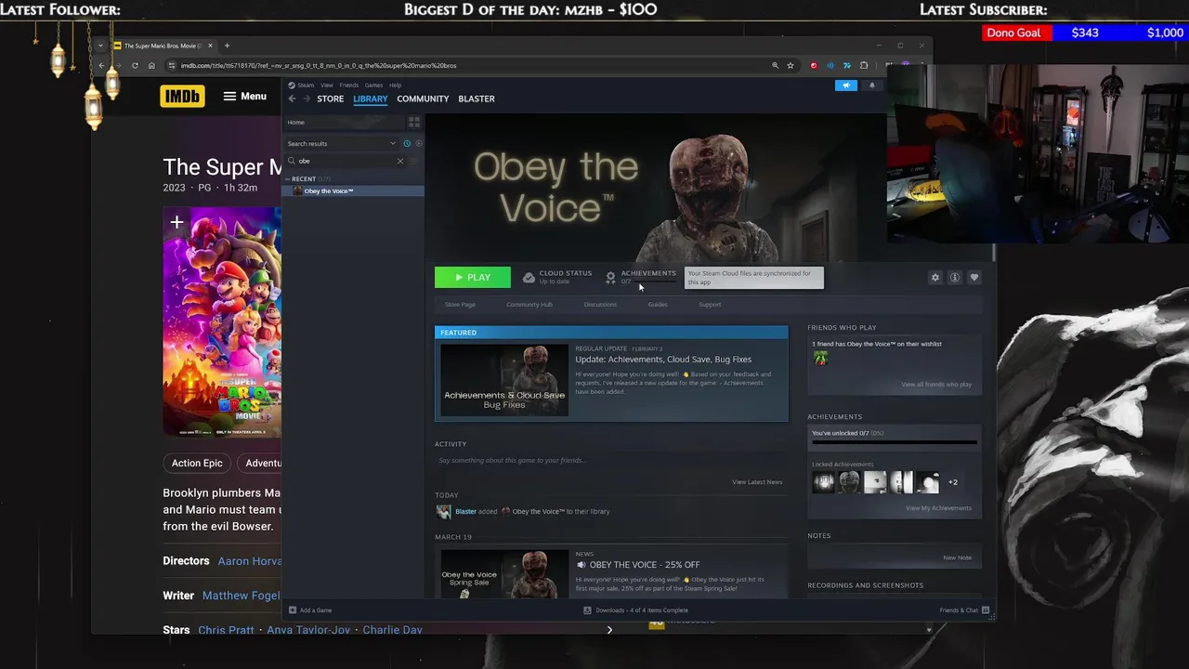1189x669 pixels.
Task: Toggle library collections grid view icon
Action: (414, 123)
